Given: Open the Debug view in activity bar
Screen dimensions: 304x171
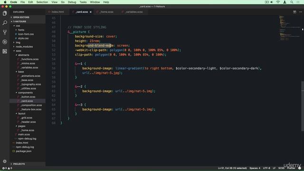Looking at the screenshot, I should coord(5,42).
